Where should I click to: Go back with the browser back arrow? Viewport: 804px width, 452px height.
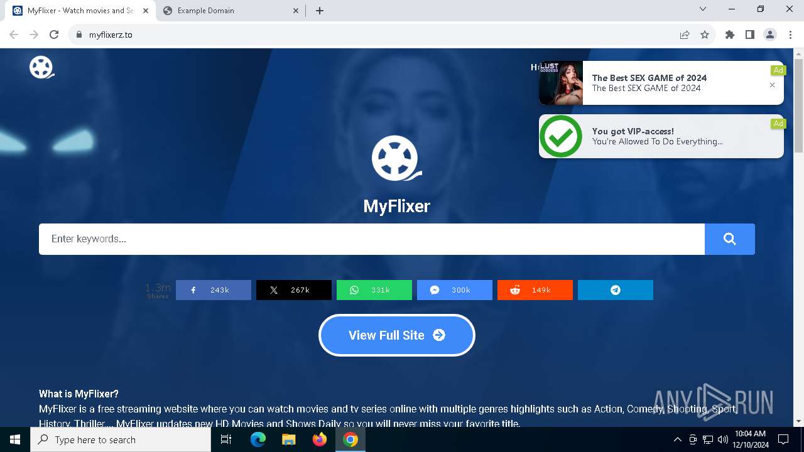(x=14, y=35)
